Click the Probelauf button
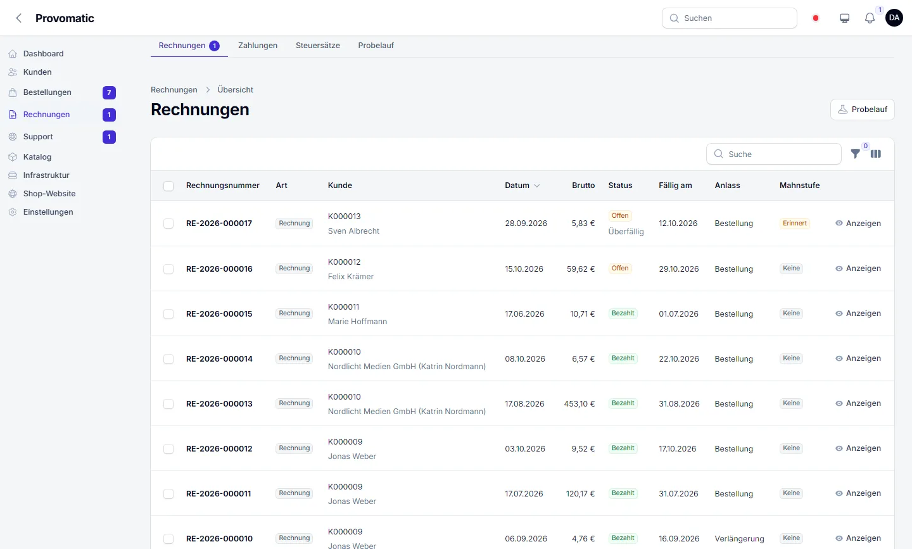This screenshot has height=549, width=912. click(x=863, y=110)
